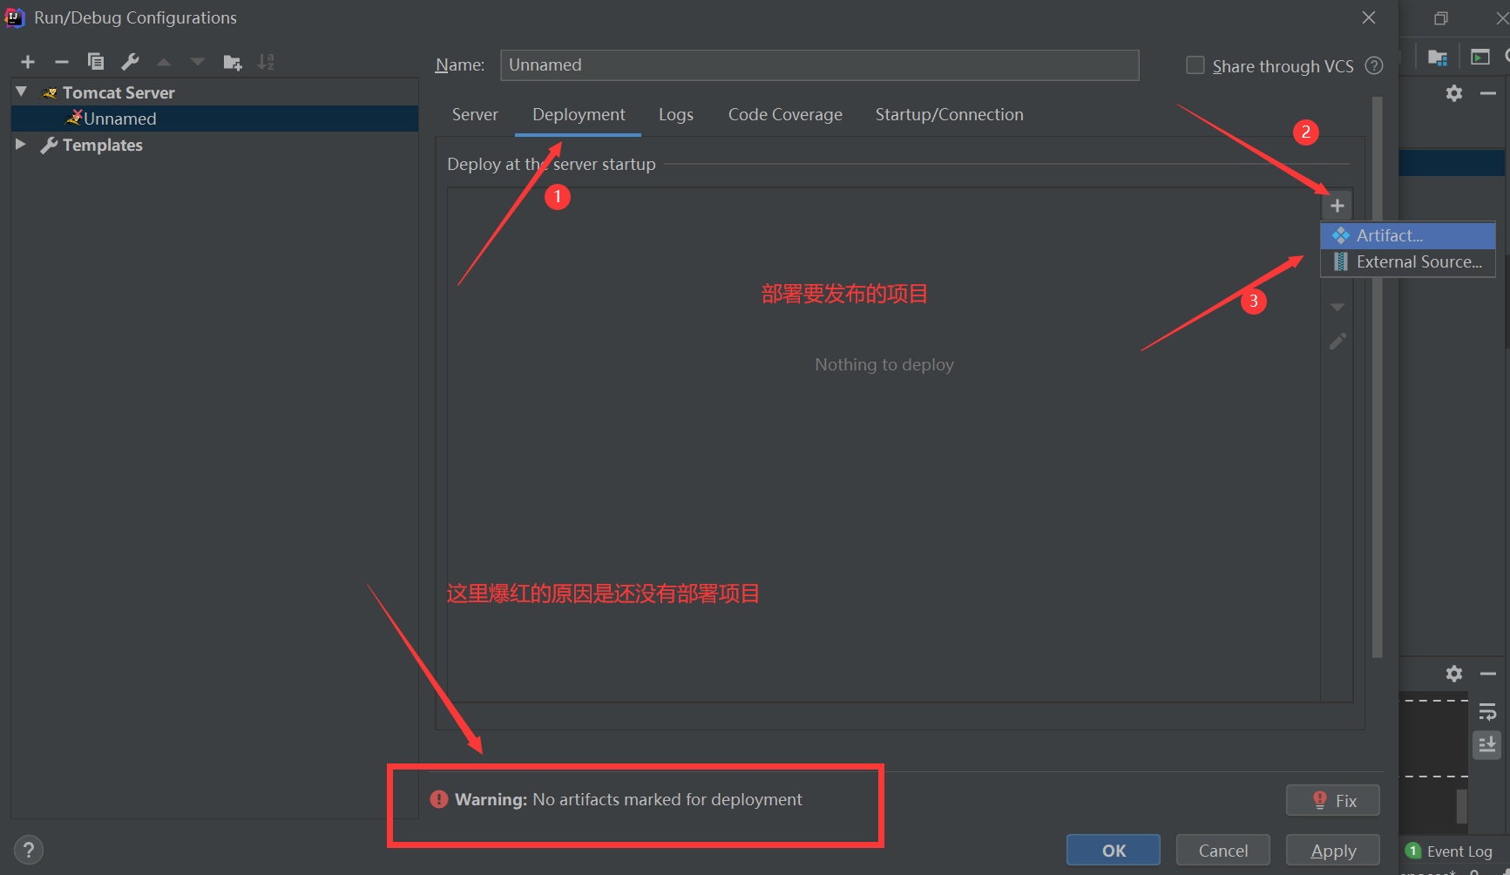Focus the Name input field

(820, 65)
